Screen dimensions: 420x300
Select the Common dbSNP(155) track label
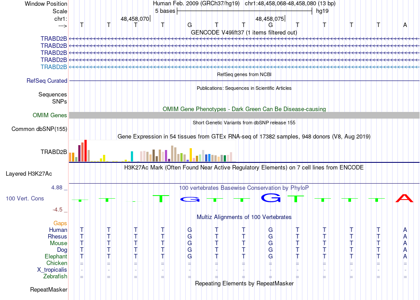point(39,129)
